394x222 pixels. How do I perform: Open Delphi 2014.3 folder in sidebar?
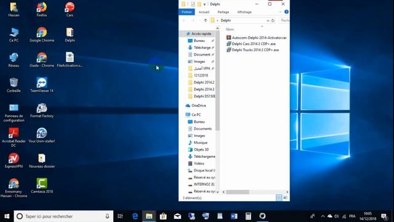(204, 89)
